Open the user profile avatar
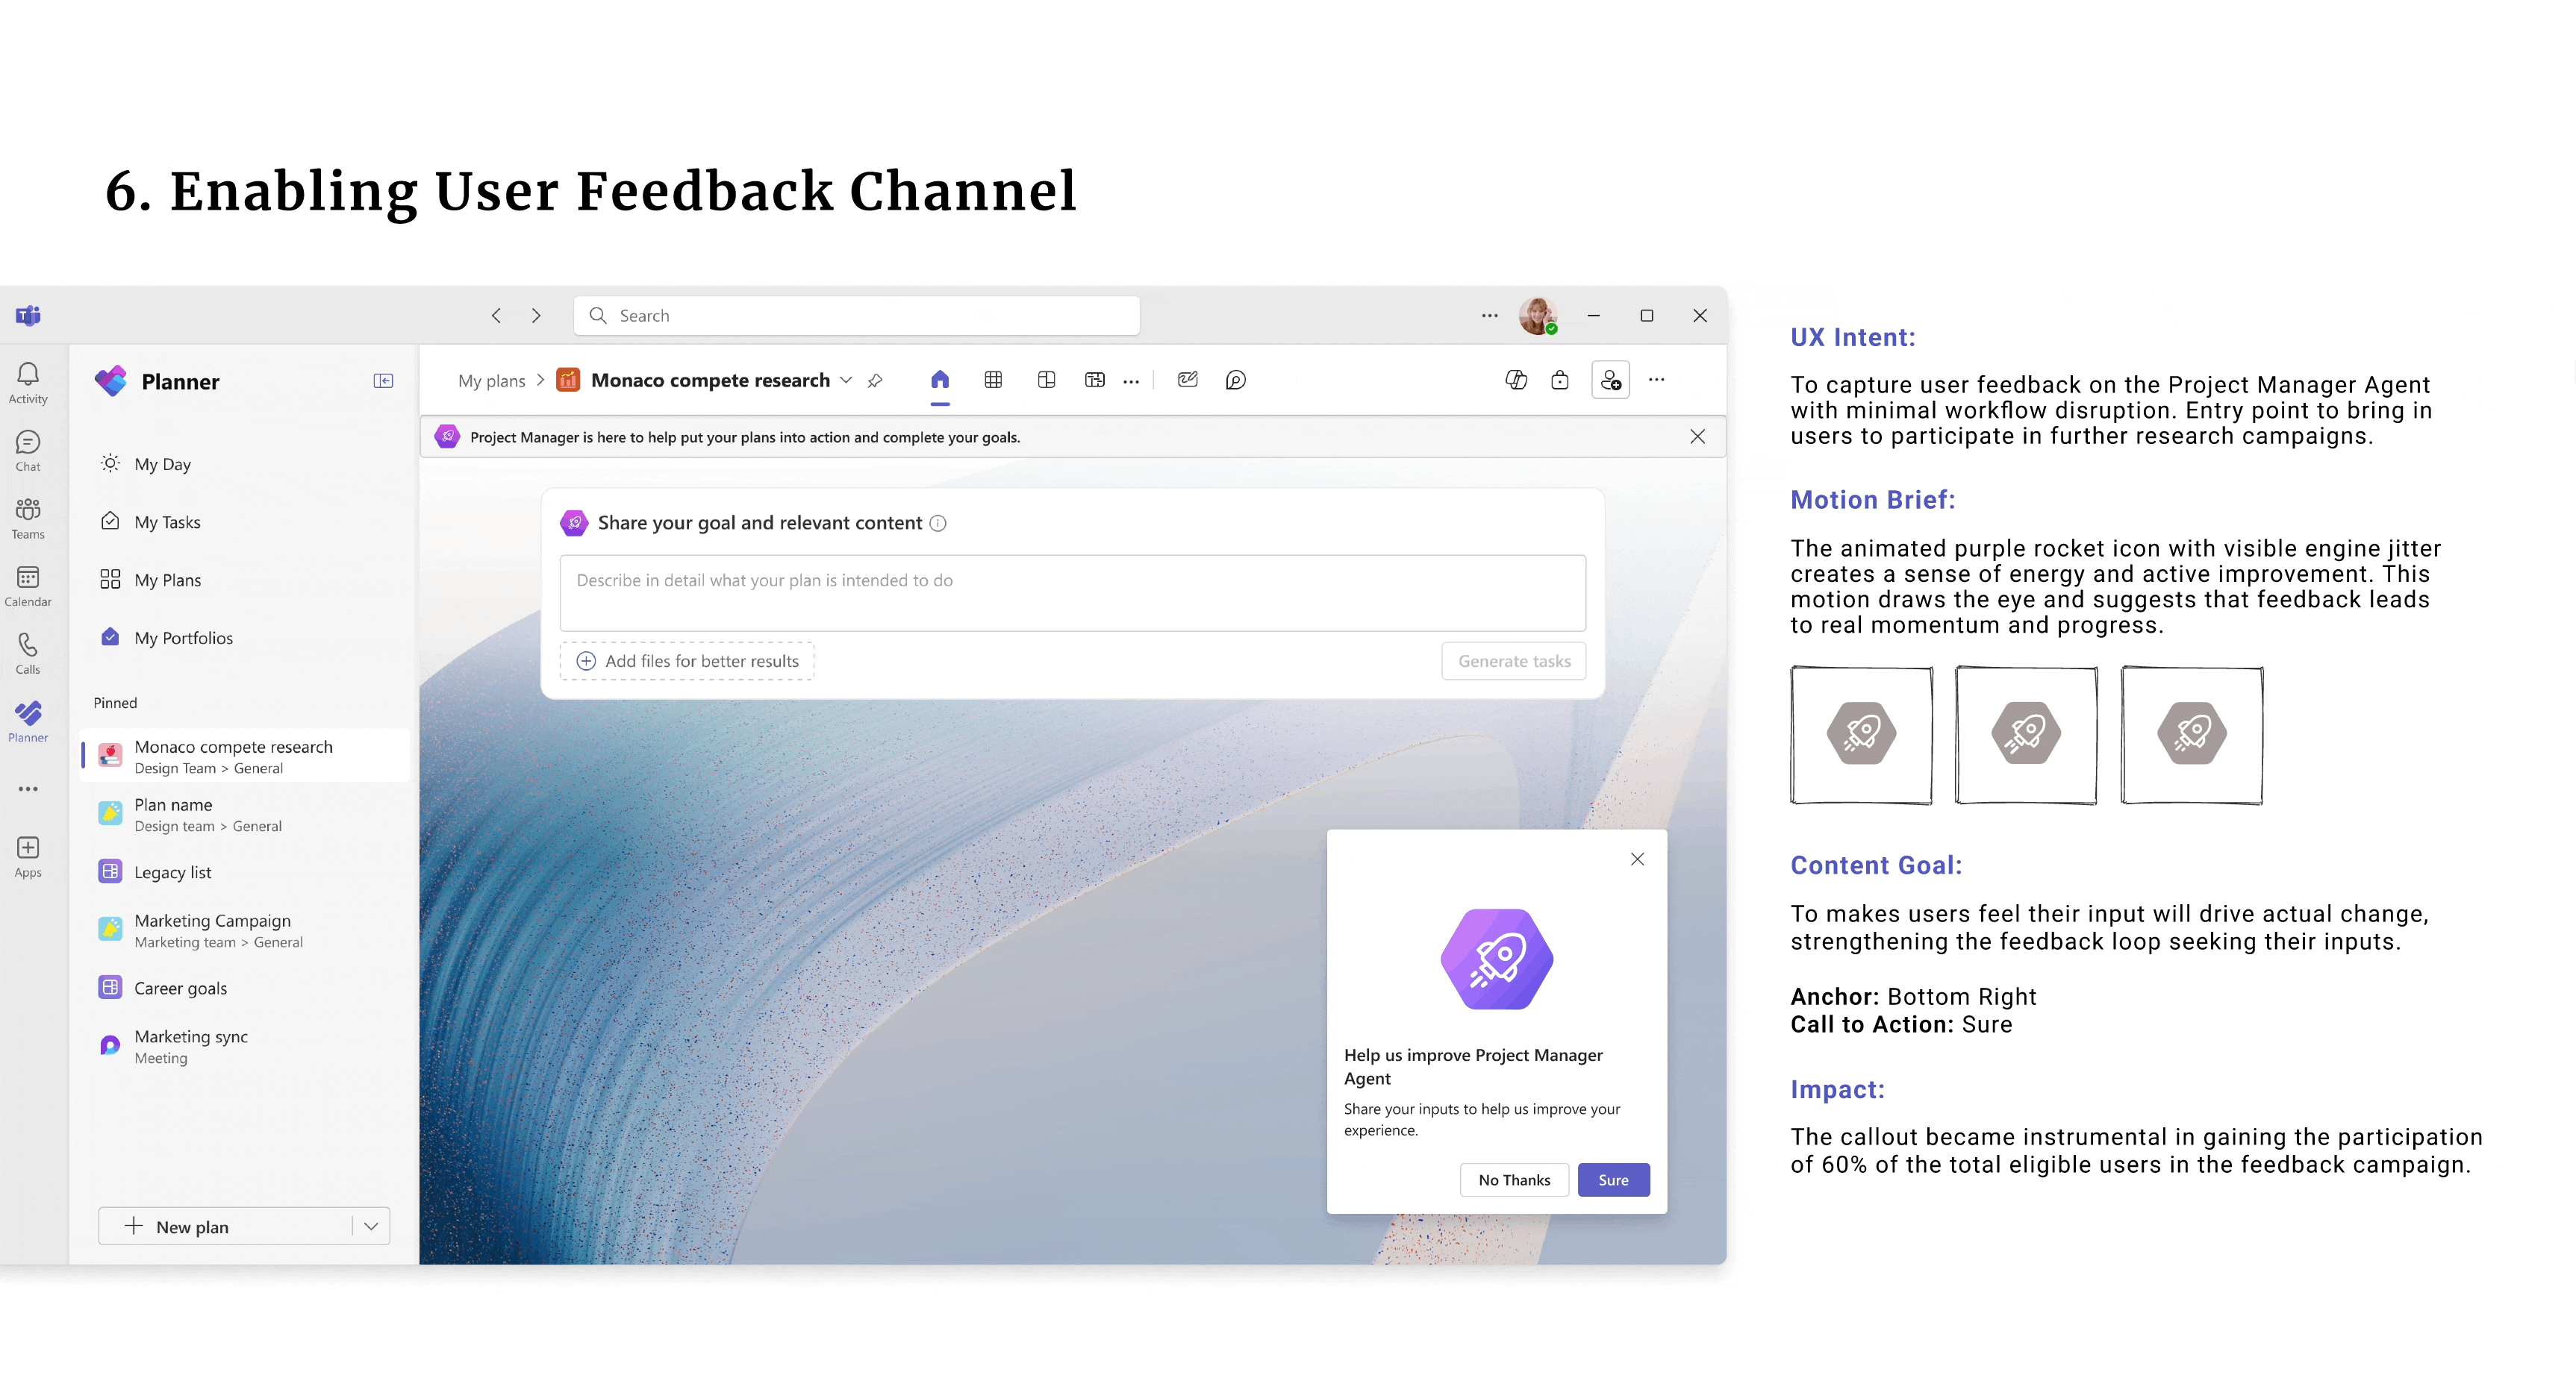Image resolution: width=2576 pixels, height=1375 pixels. (1538, 316)
